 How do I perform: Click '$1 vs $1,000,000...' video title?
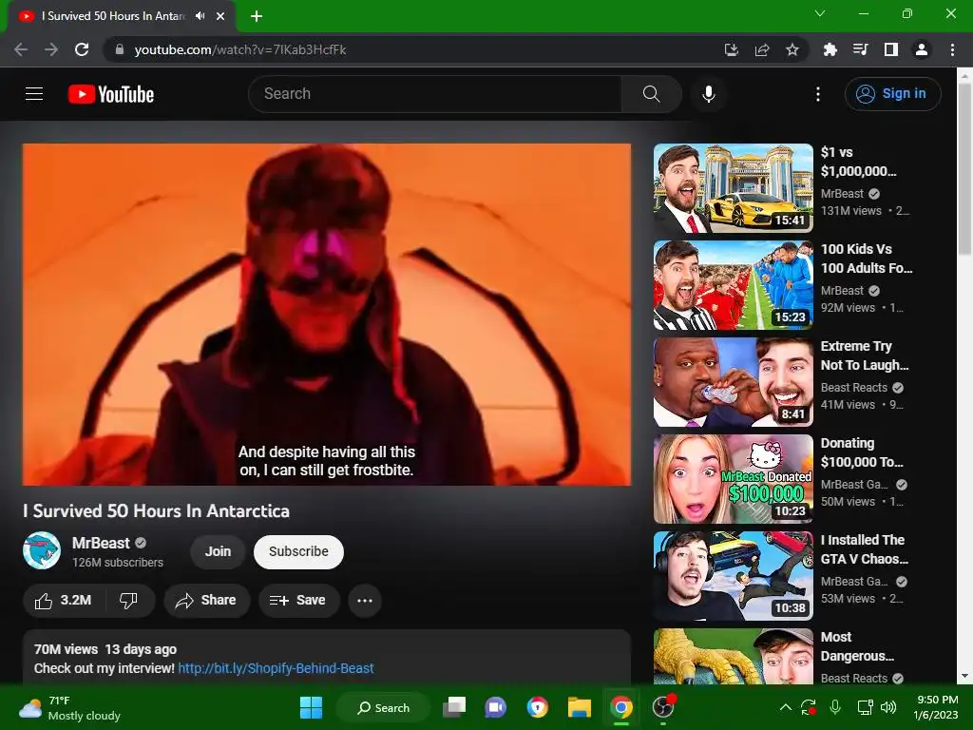[x=858, y=162]
